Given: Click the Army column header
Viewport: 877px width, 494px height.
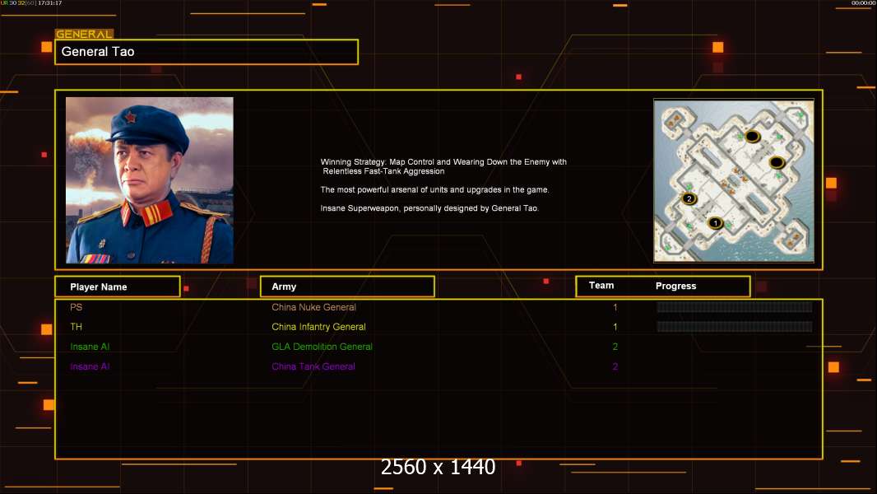Looking at the screenshot, I should 347,287.
